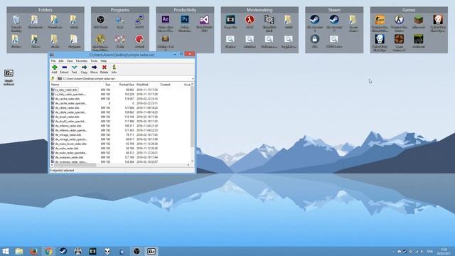Click the red Delete toolbar icon
455x256 pixels.
pyautogui.click(x=105, y=69)
